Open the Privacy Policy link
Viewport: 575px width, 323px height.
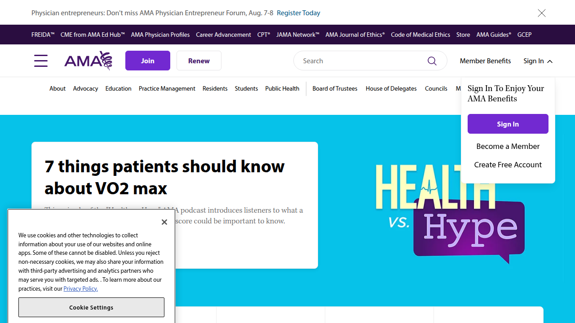(x=80, y=288)
